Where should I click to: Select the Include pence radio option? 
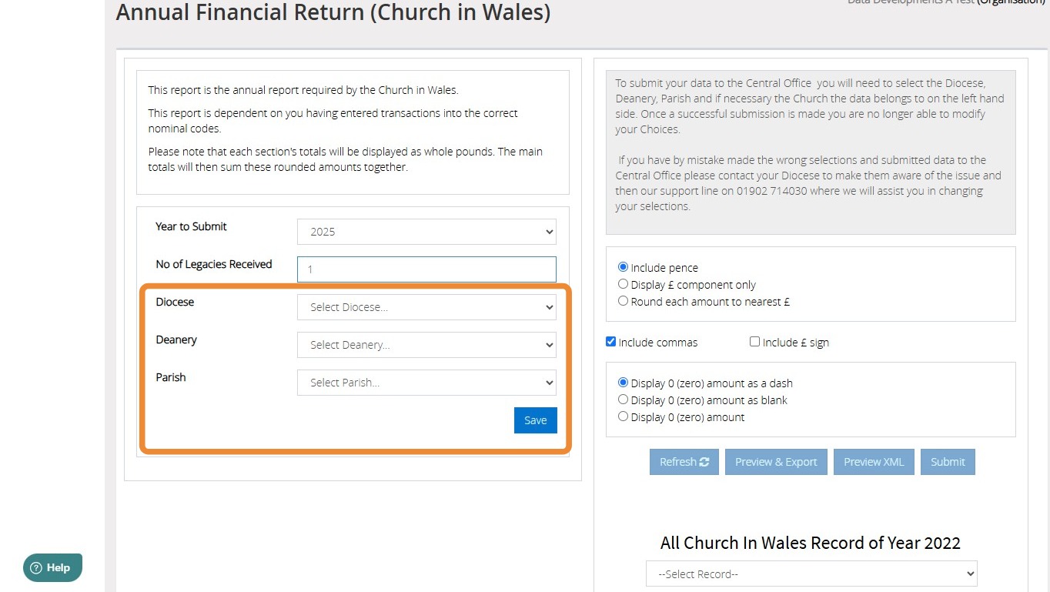point(624,267)
